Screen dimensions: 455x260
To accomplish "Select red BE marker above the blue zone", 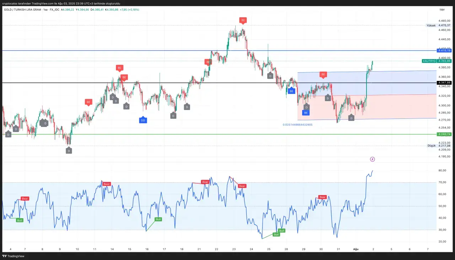I will [x=323, y=74].
